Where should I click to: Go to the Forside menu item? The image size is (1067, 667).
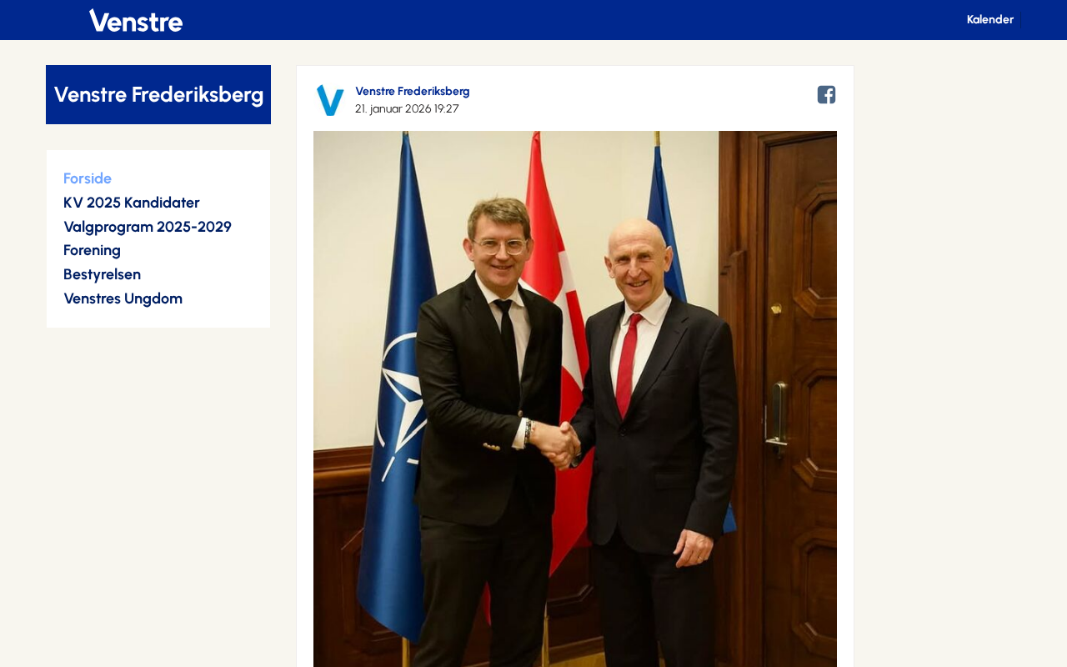tap(88, 178)
